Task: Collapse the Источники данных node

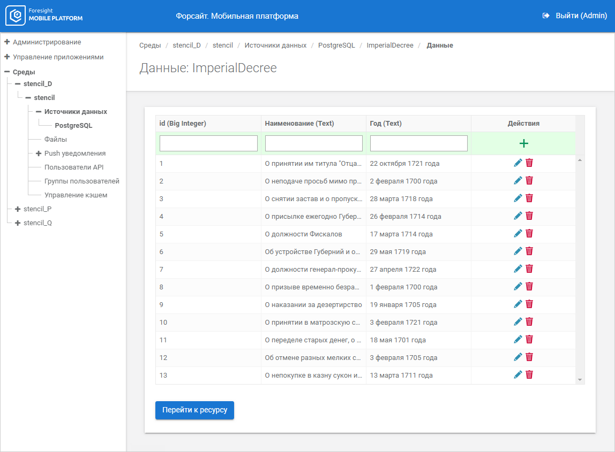Action: 39,112
